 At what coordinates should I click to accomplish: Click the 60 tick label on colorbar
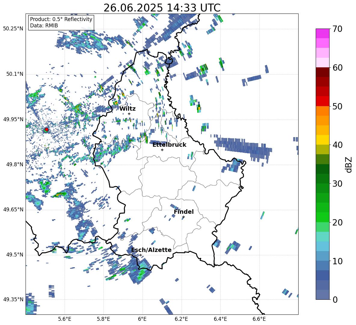point(337,68)
